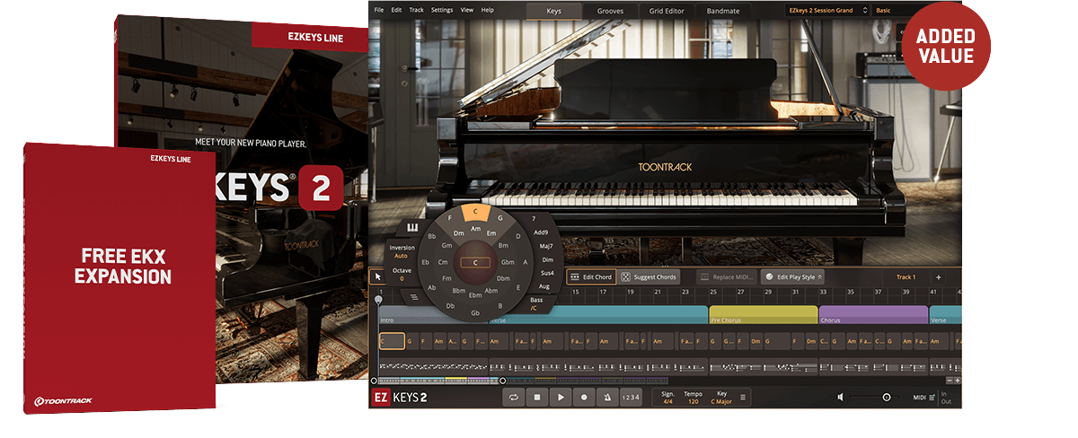Add a new track with plus button
This screenshot has width=1078, height=438.
pyautogui.click(x=939, y=277)
